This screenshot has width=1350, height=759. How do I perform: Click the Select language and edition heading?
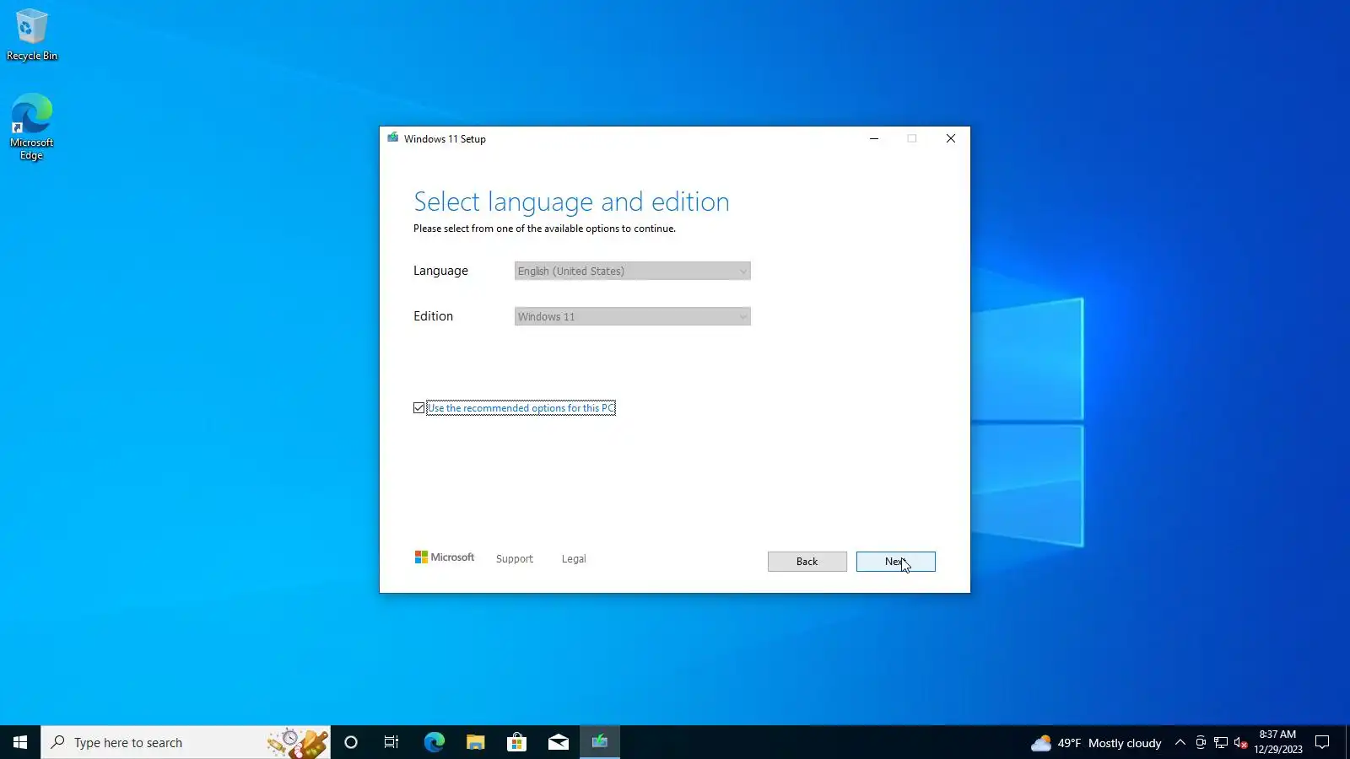(571, 202)
